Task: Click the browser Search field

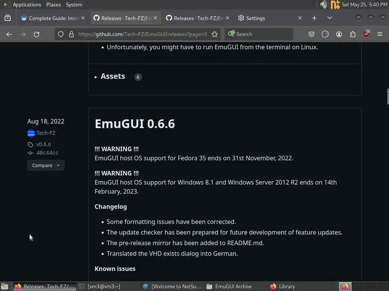Action: pyautogui.click(x=259, y=34)
